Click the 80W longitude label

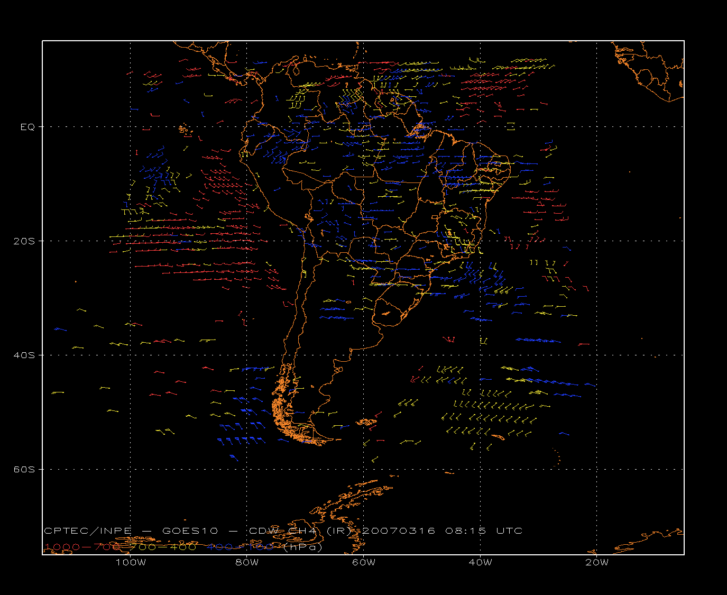[247, 562]
